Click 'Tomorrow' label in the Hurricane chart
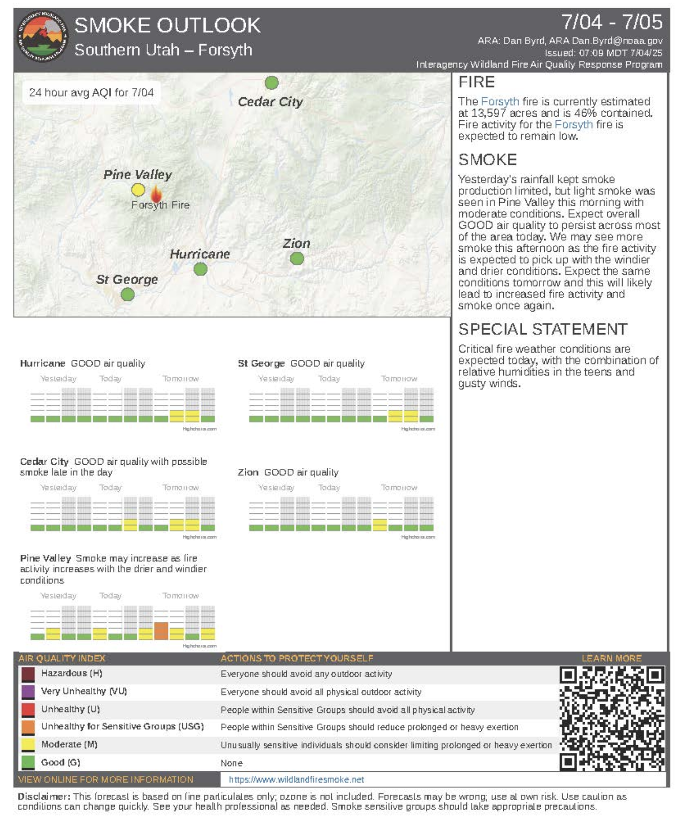The width and height of the screenshot is (682, 824). pyautogui.click(x=180, y=379)
